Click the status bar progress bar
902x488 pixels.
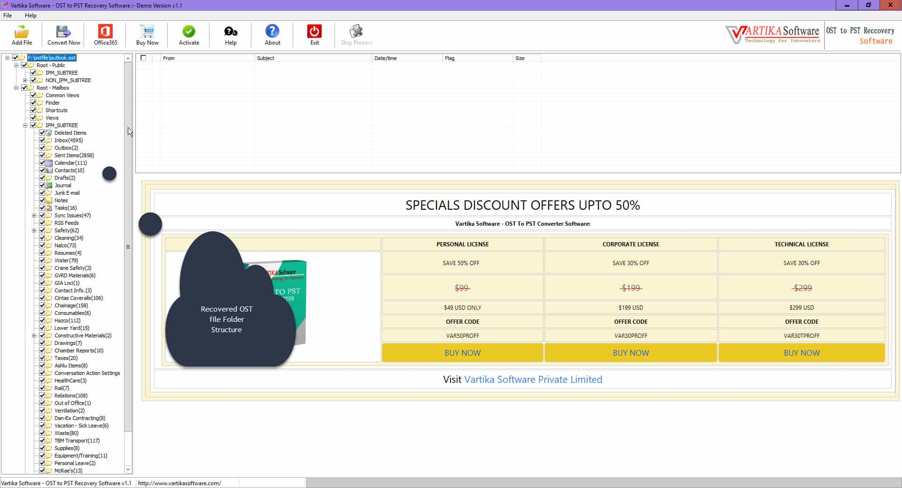pyautogui.click(x=604, y=483)
